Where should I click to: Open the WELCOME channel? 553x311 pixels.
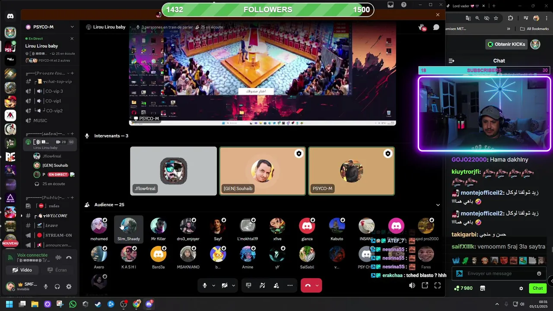coord(50,216)
